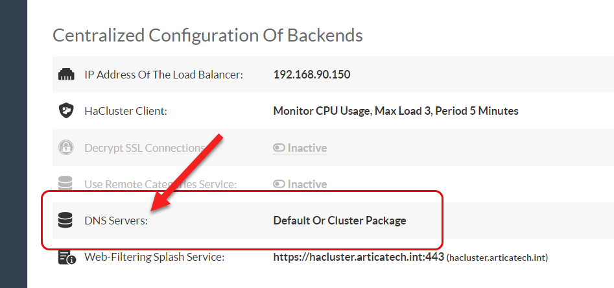Click the Use Remote Categories database icon
The width and height of the screenshot is (614, 288).
(65, 184)
